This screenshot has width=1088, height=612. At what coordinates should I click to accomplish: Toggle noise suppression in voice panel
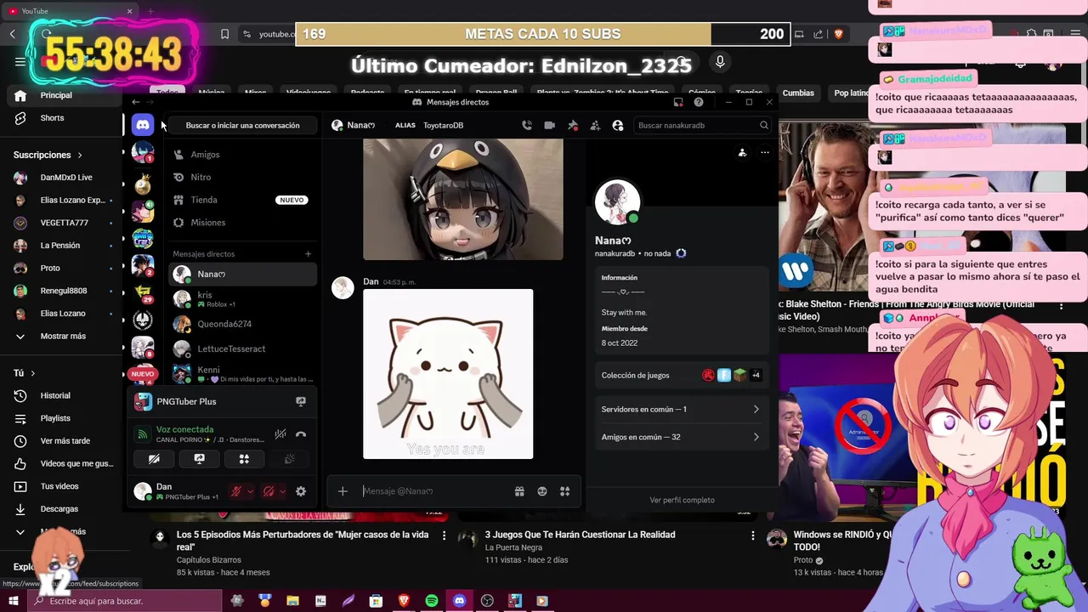click(x=280, y=434)
